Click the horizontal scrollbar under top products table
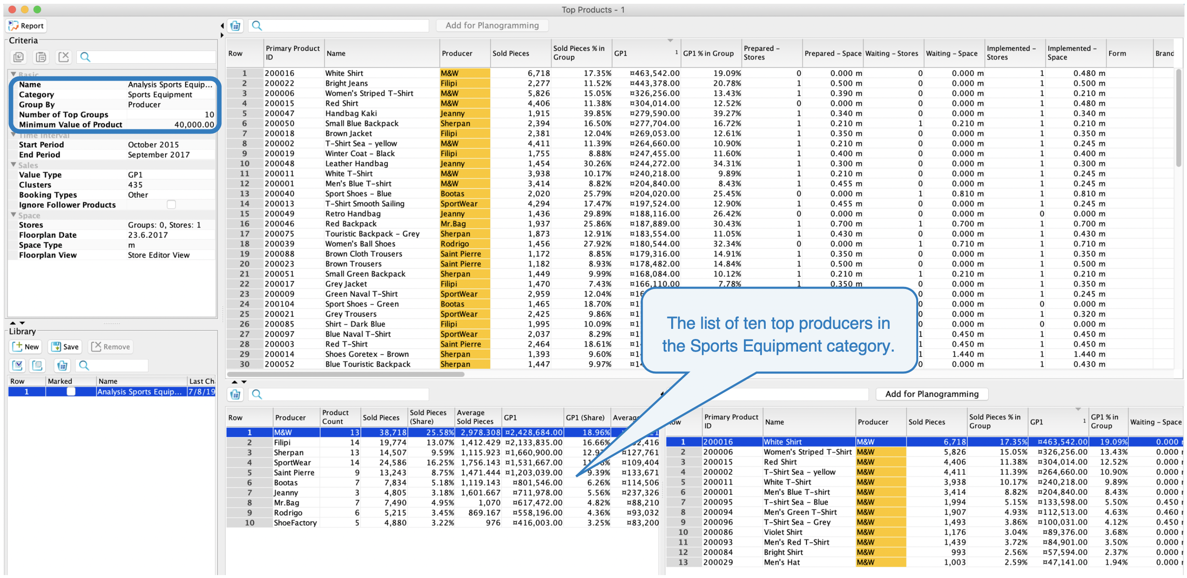Image resolution: width=1187 pixels, height=578 pixels. (346, 375)
